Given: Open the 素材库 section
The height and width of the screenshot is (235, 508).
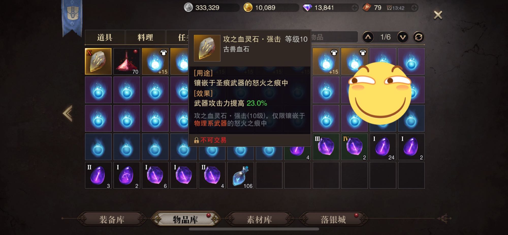Looking at the screenshot, I should click(x=259, y=219).
